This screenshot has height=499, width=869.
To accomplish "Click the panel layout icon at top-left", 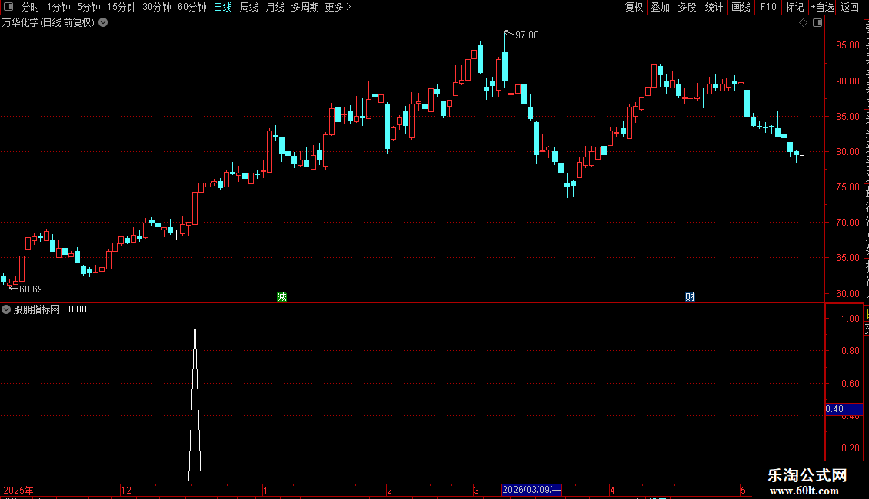I will (x=8, y=7).
